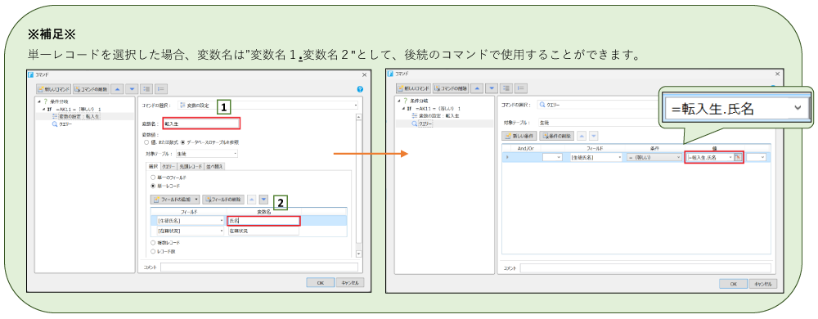Click キャンセル button in right dialog
The width and height of the screenshot is (818, 319).
763,284
